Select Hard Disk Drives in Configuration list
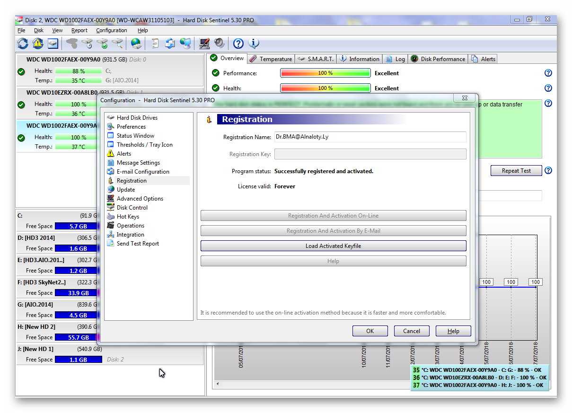This screenshot has height=413, width=572. pyautogui.click(x=137, y=117)
